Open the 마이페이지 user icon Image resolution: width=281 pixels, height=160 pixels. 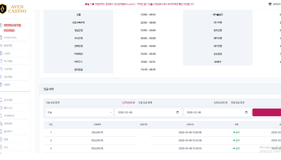tap(1, 116)
